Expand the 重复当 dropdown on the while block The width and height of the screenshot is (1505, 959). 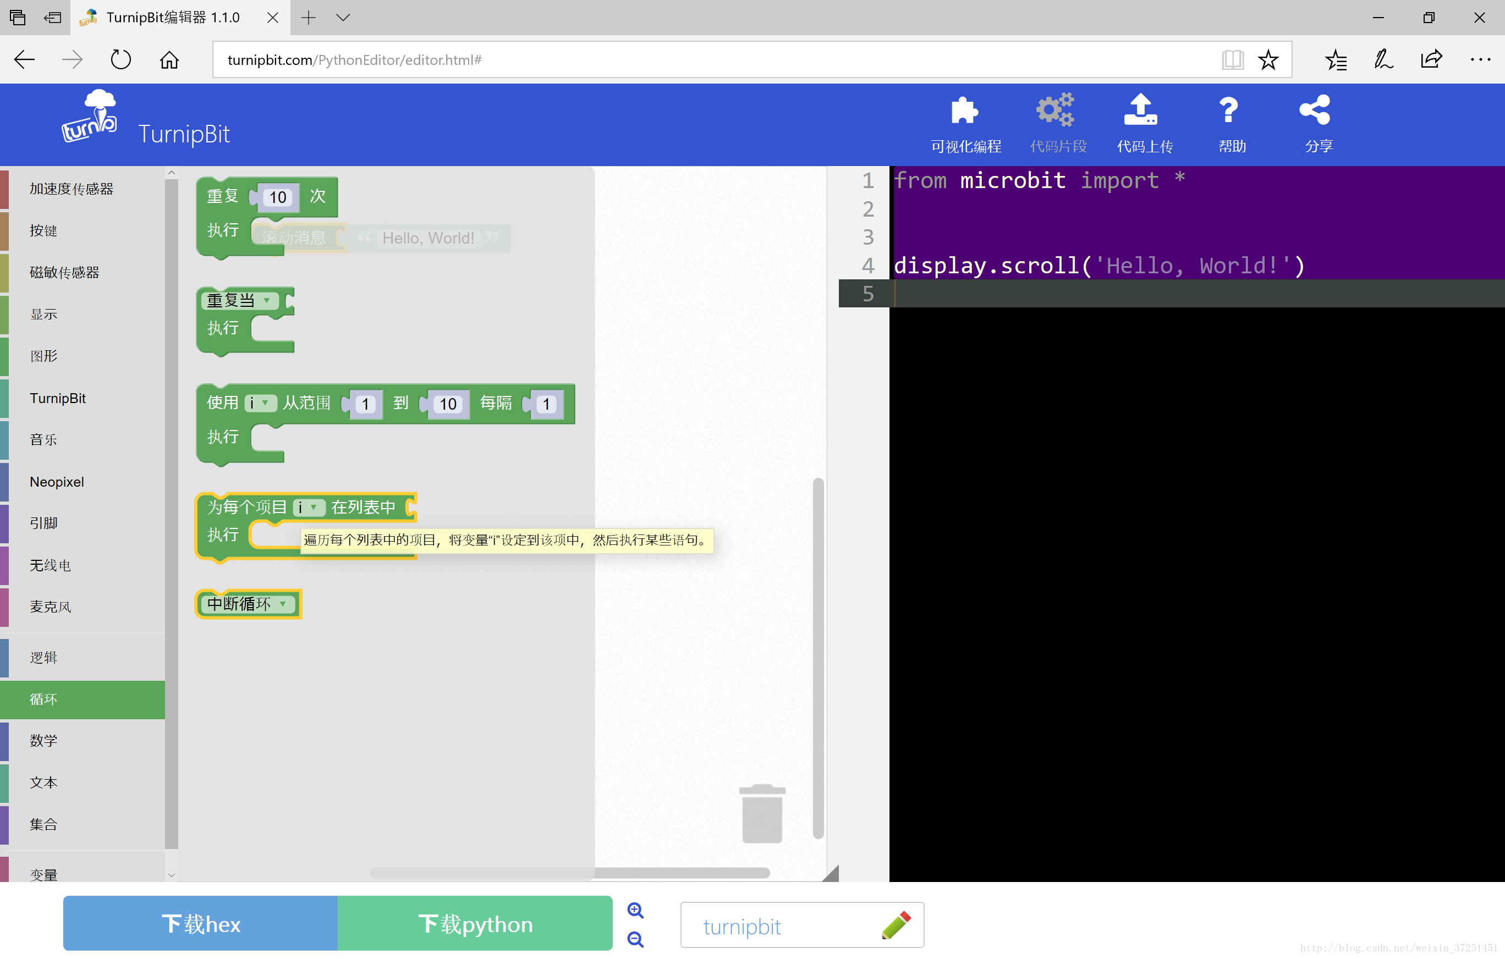[267, 300]
